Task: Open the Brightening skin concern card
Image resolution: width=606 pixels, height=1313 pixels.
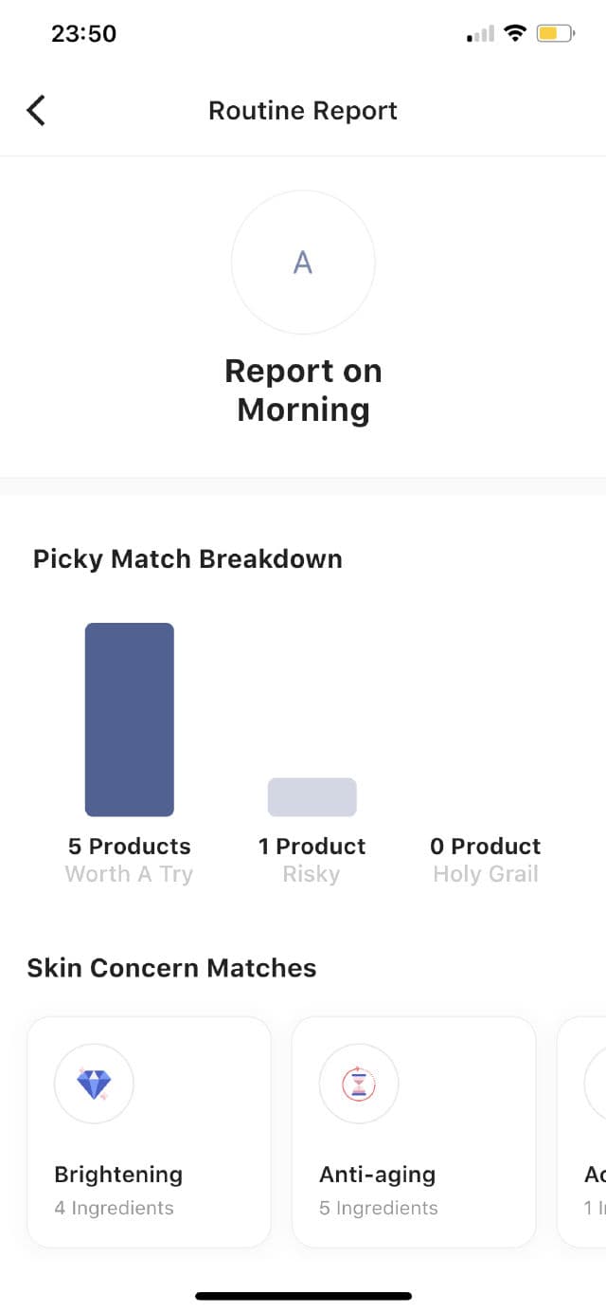Action: 149,1132
